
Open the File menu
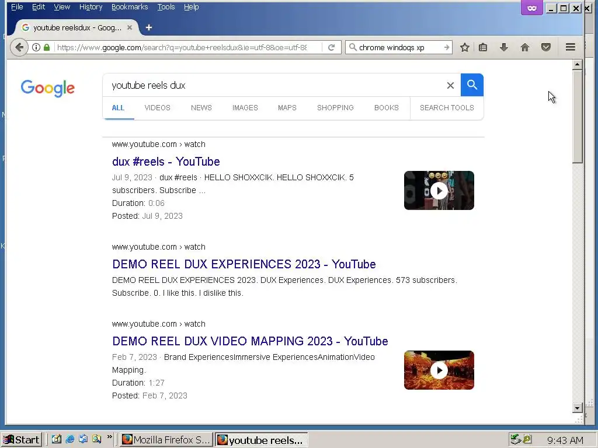(17, 7)
